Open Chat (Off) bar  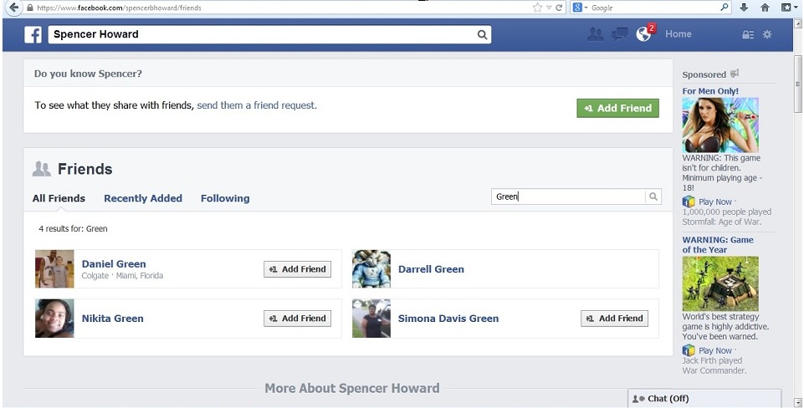(704, 398)
